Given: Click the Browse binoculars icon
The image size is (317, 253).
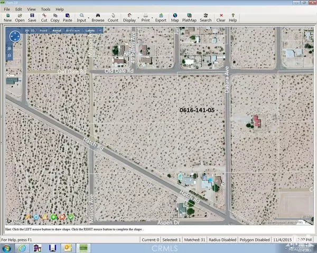Looking at the screenshot, I should [x=98, y=18].
